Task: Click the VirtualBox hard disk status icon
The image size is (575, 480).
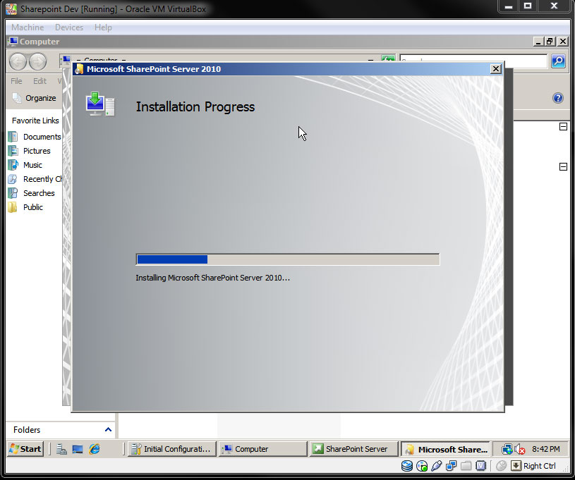Action: pyautogui.click(x=406, y=466)
